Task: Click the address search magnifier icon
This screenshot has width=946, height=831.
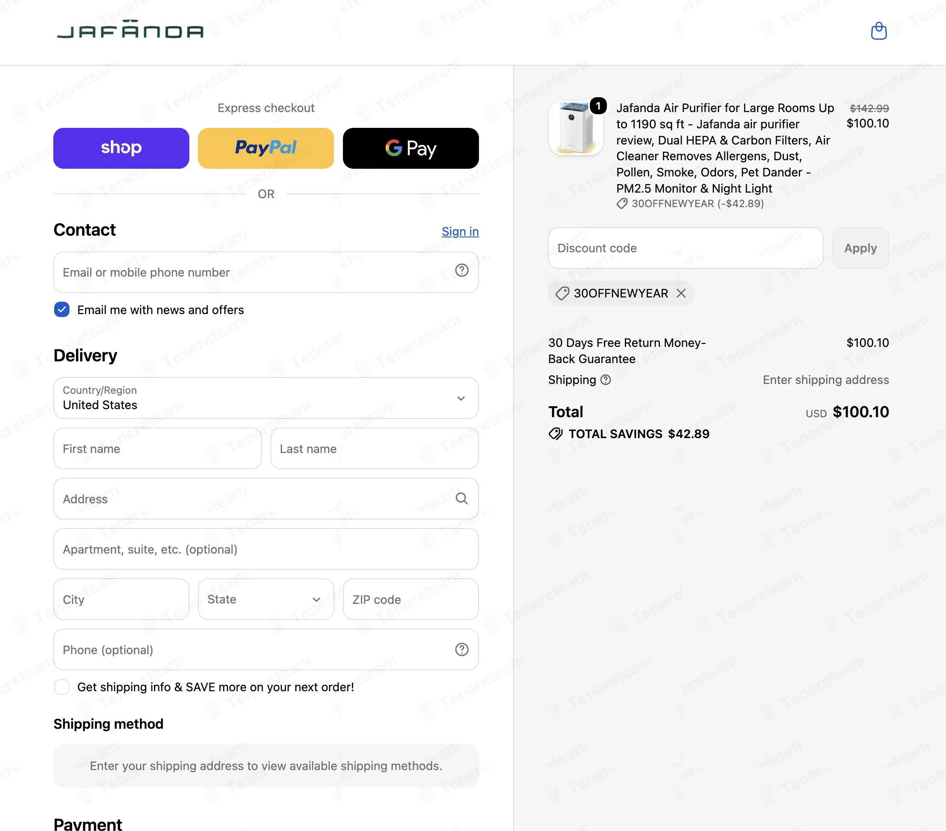Action: click(x=461, y=498)
